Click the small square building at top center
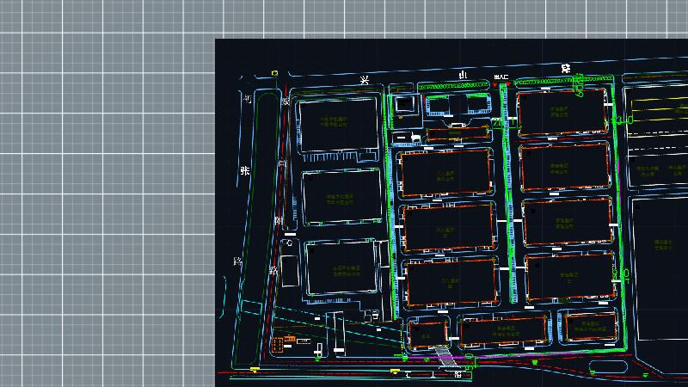Image resolution: width=688 pixels, height=387 pixels. tap(406, 106)
